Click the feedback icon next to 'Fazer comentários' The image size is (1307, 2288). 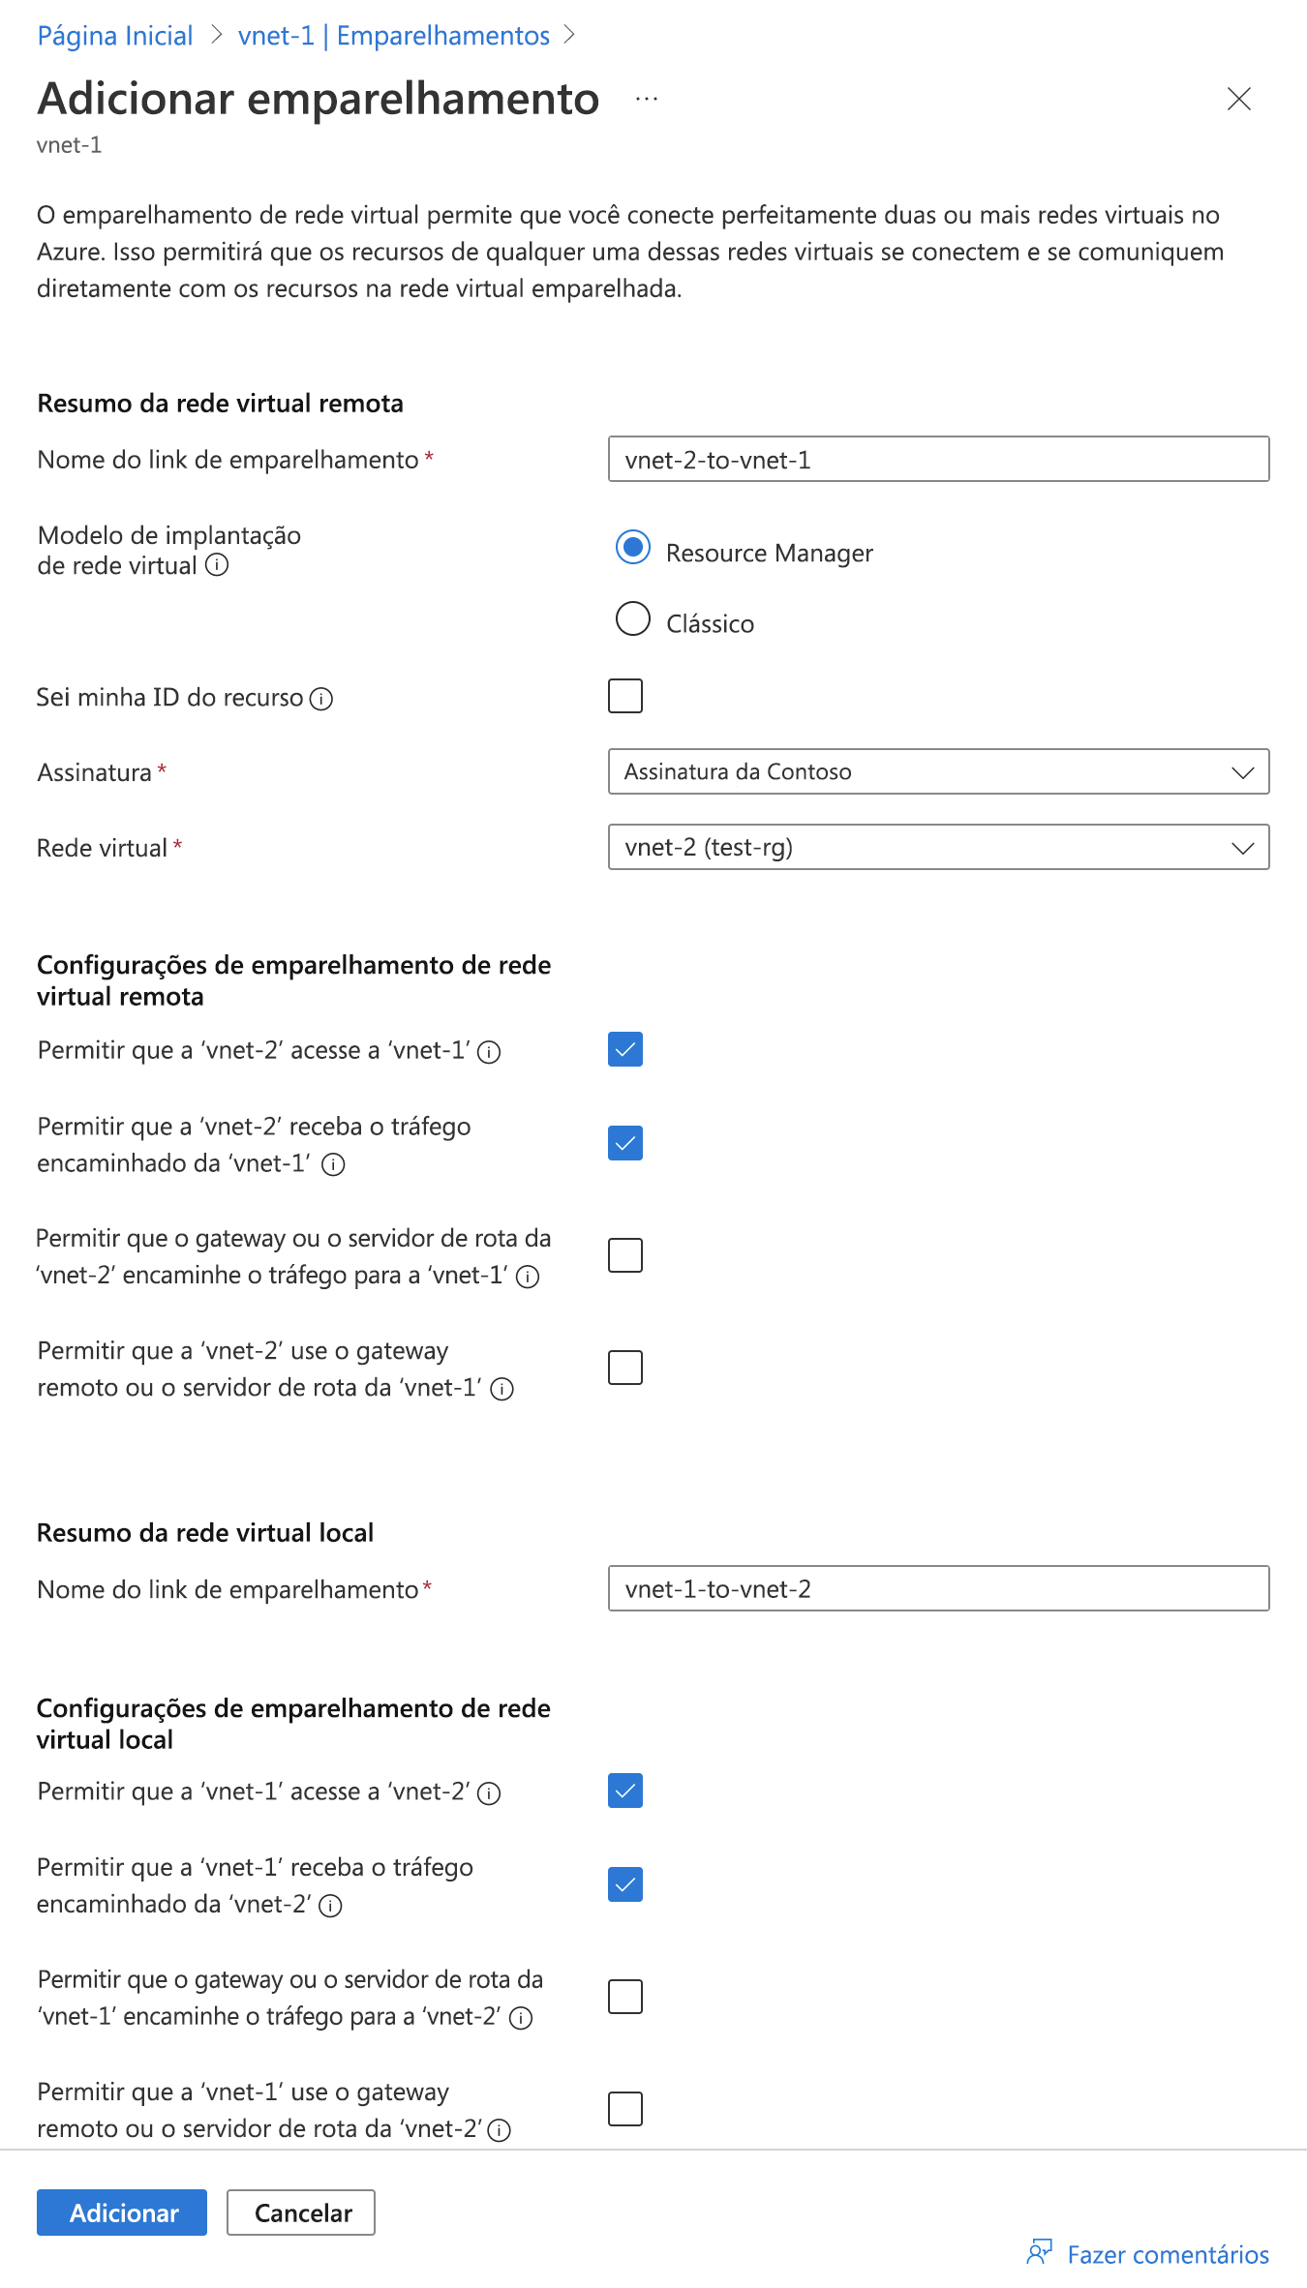pos(1040,2253)
